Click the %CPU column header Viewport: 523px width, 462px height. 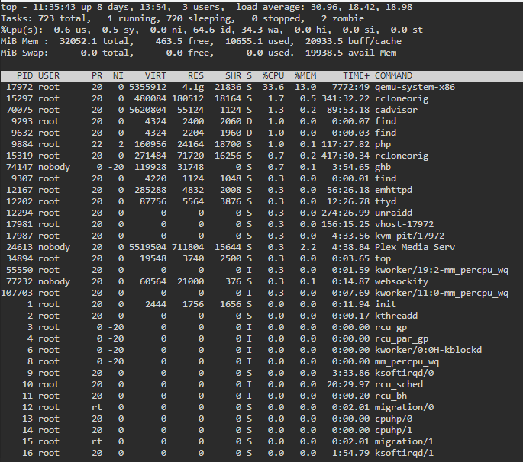[273, 76]
